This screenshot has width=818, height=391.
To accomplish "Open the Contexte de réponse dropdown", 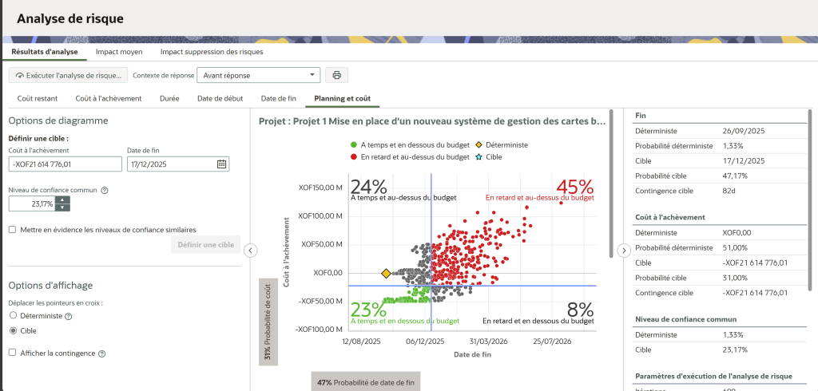I will [x=258, y=75].
